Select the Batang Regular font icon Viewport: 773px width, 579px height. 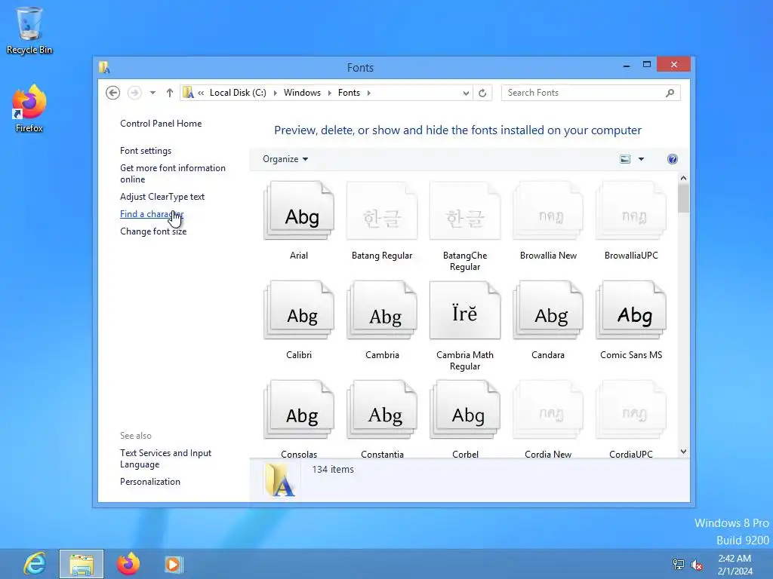[x=382, y=211]
